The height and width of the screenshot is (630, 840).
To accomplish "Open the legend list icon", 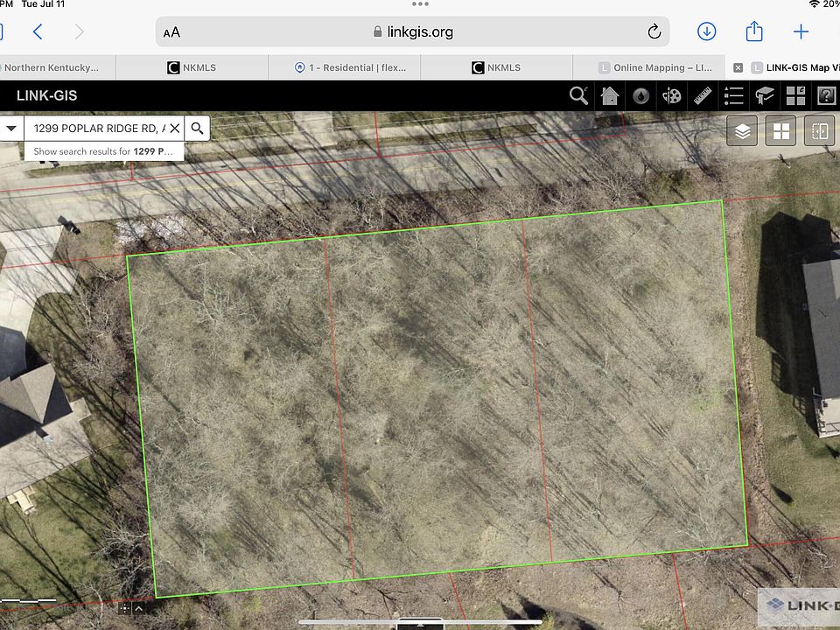I will 734,95.
